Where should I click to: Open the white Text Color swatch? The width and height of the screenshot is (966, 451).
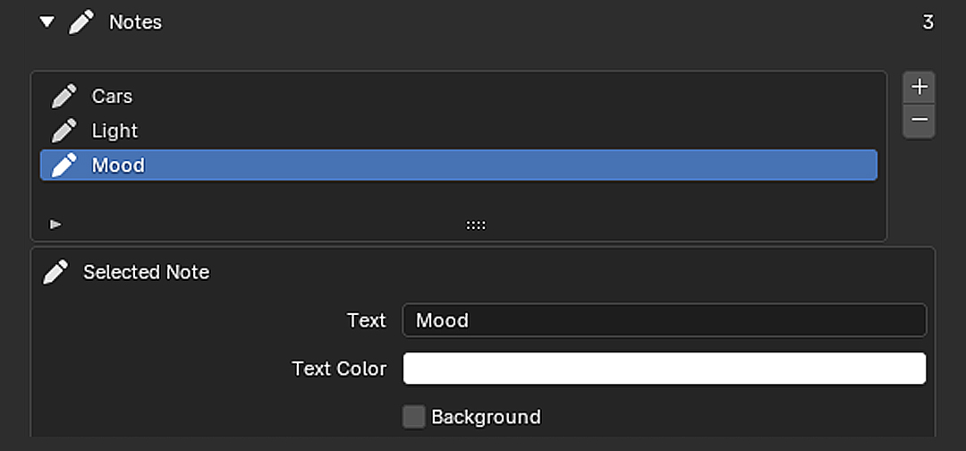664,369
